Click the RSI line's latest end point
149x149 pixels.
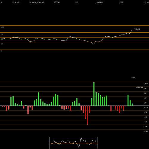tap(132, 30)
